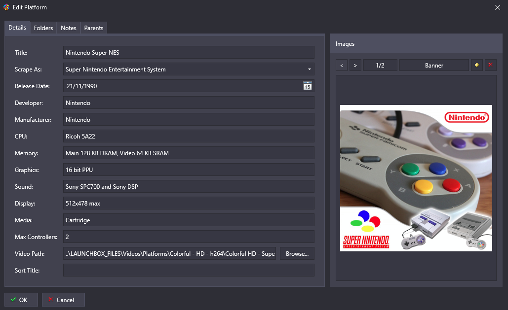
Task: Open the Banner image type selector
Action: point(434,65)
